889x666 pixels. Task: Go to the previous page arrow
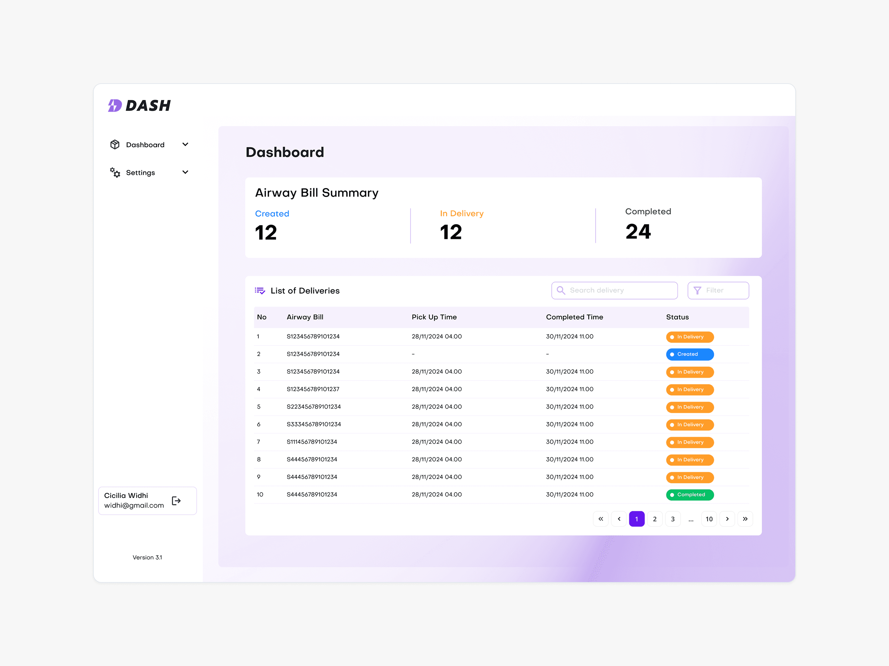[x=619, y=519]
